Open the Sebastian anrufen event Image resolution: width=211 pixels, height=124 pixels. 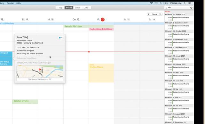point(25,102)
